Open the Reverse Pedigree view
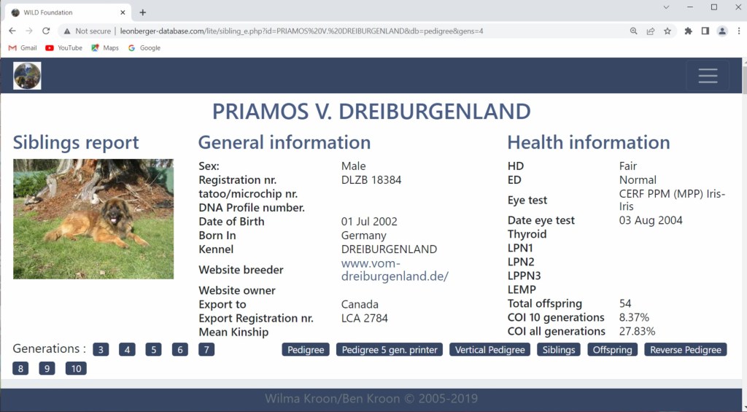 pyautogui.click(x=686, y=349)
